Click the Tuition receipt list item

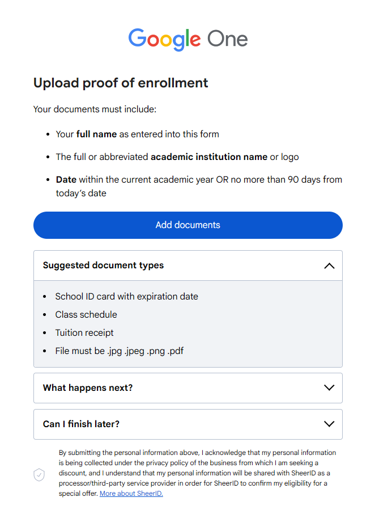(84, 332)
